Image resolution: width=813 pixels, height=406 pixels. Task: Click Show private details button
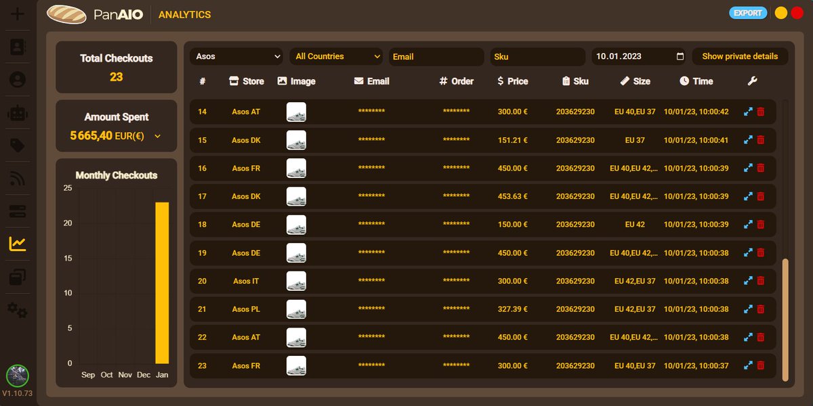[x=740, y=56]
